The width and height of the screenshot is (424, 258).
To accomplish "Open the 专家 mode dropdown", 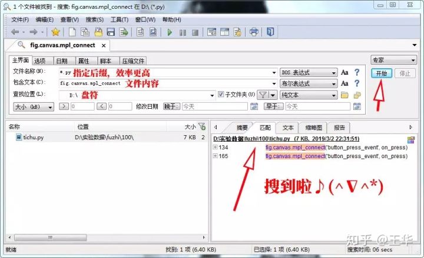I will (393, 60).
